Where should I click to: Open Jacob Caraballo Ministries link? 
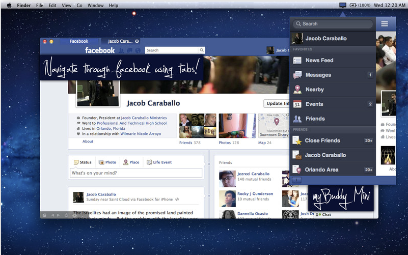click(144, 118)
